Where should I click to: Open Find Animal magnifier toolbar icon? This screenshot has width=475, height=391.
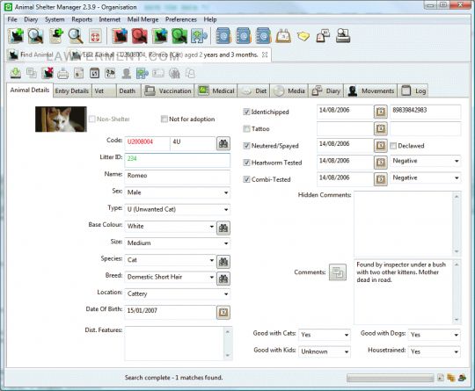[36, 36]
